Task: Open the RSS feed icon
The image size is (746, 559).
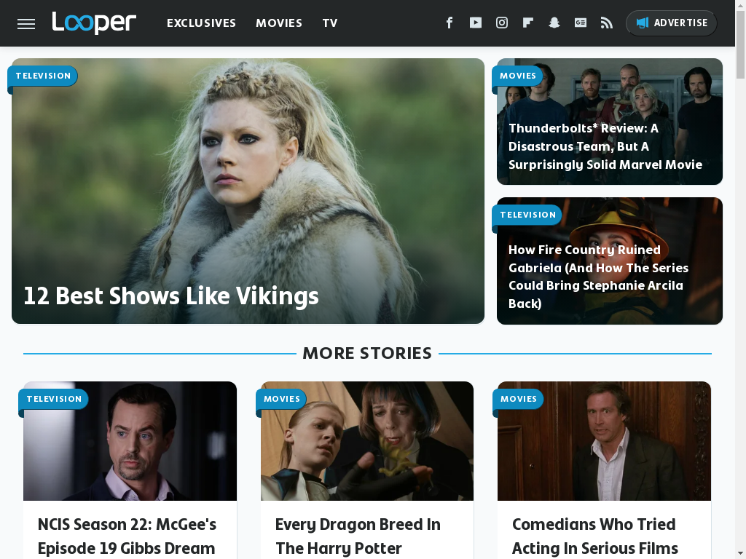Action: tap(606, 23)
